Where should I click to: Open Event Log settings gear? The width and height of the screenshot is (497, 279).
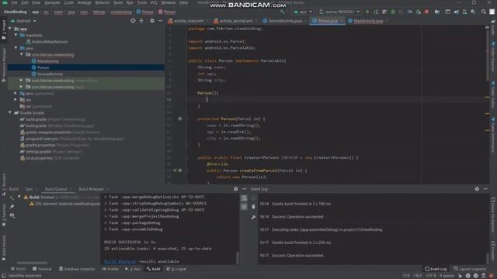coord(477,189)
